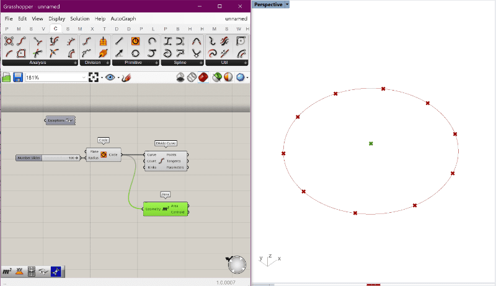Click the red spiral icon in Util panel
Viewport: 496px width, 286px height.
(212, 53)
